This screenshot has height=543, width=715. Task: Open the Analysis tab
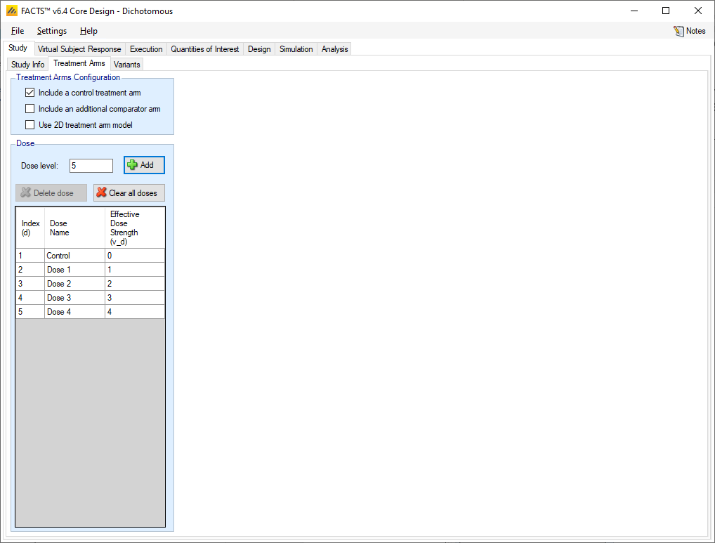[335, 49]
